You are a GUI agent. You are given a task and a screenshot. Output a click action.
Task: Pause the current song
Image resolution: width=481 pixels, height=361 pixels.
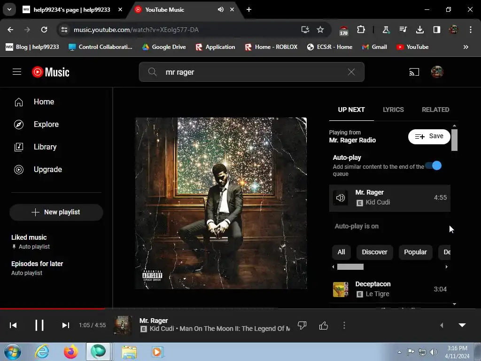pos(39,325)
